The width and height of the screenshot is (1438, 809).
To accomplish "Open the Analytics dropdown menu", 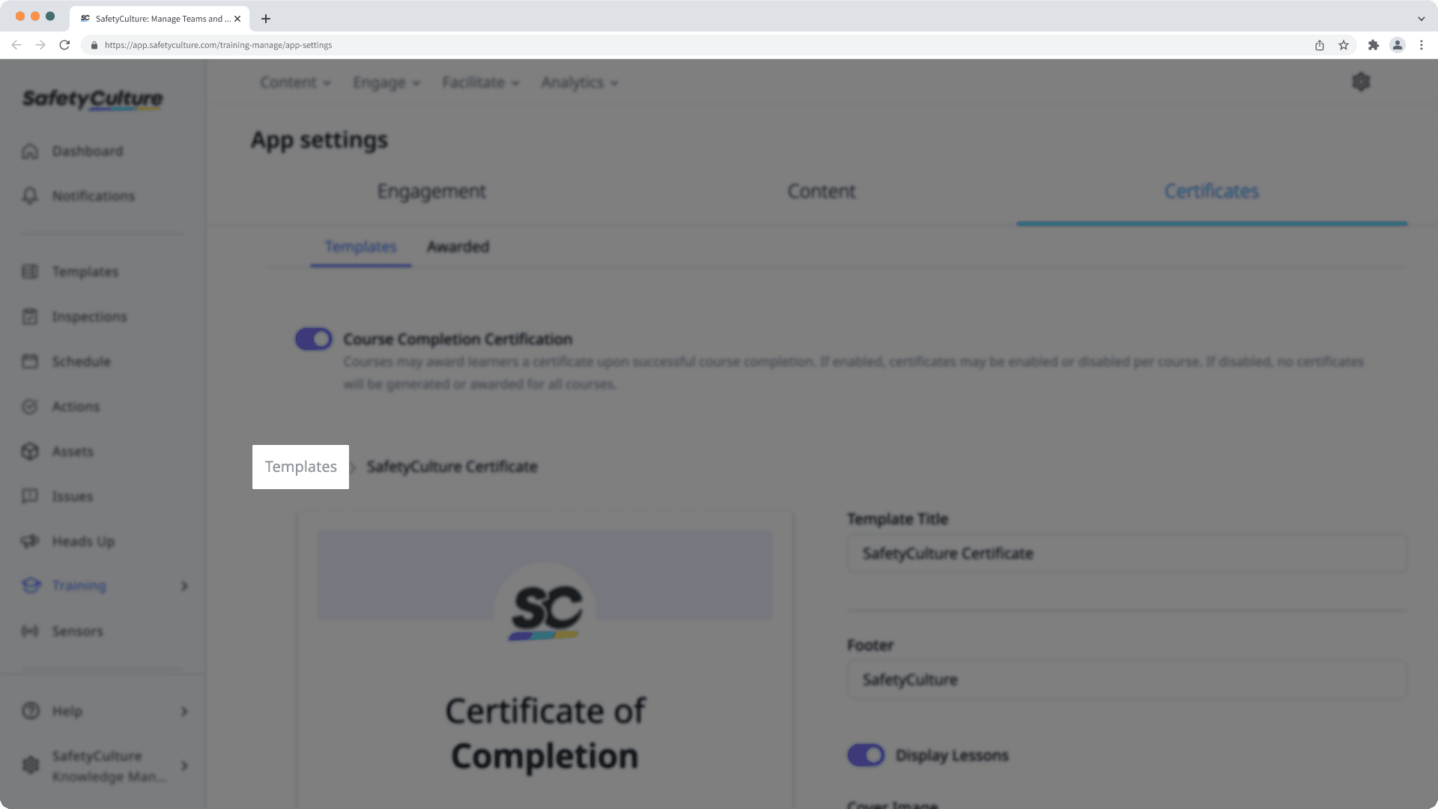I will pos(580,82).
